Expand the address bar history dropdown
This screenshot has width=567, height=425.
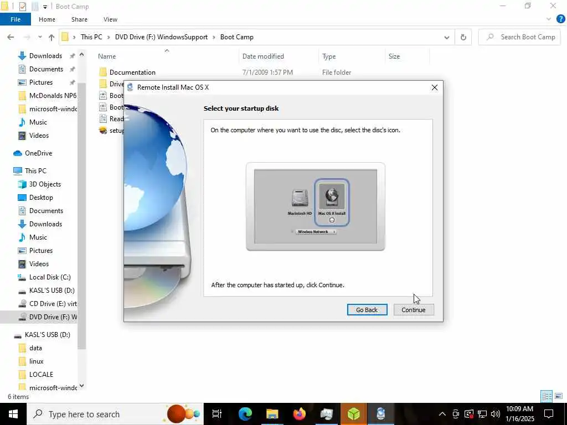(447, 37)
